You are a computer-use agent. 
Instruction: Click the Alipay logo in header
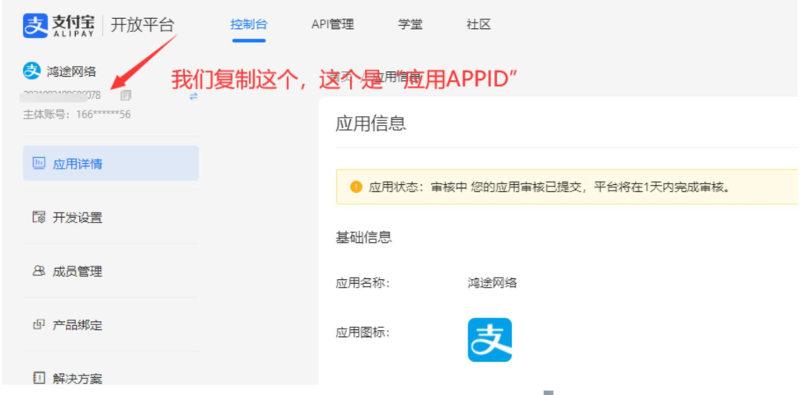(x=58, y=25)
